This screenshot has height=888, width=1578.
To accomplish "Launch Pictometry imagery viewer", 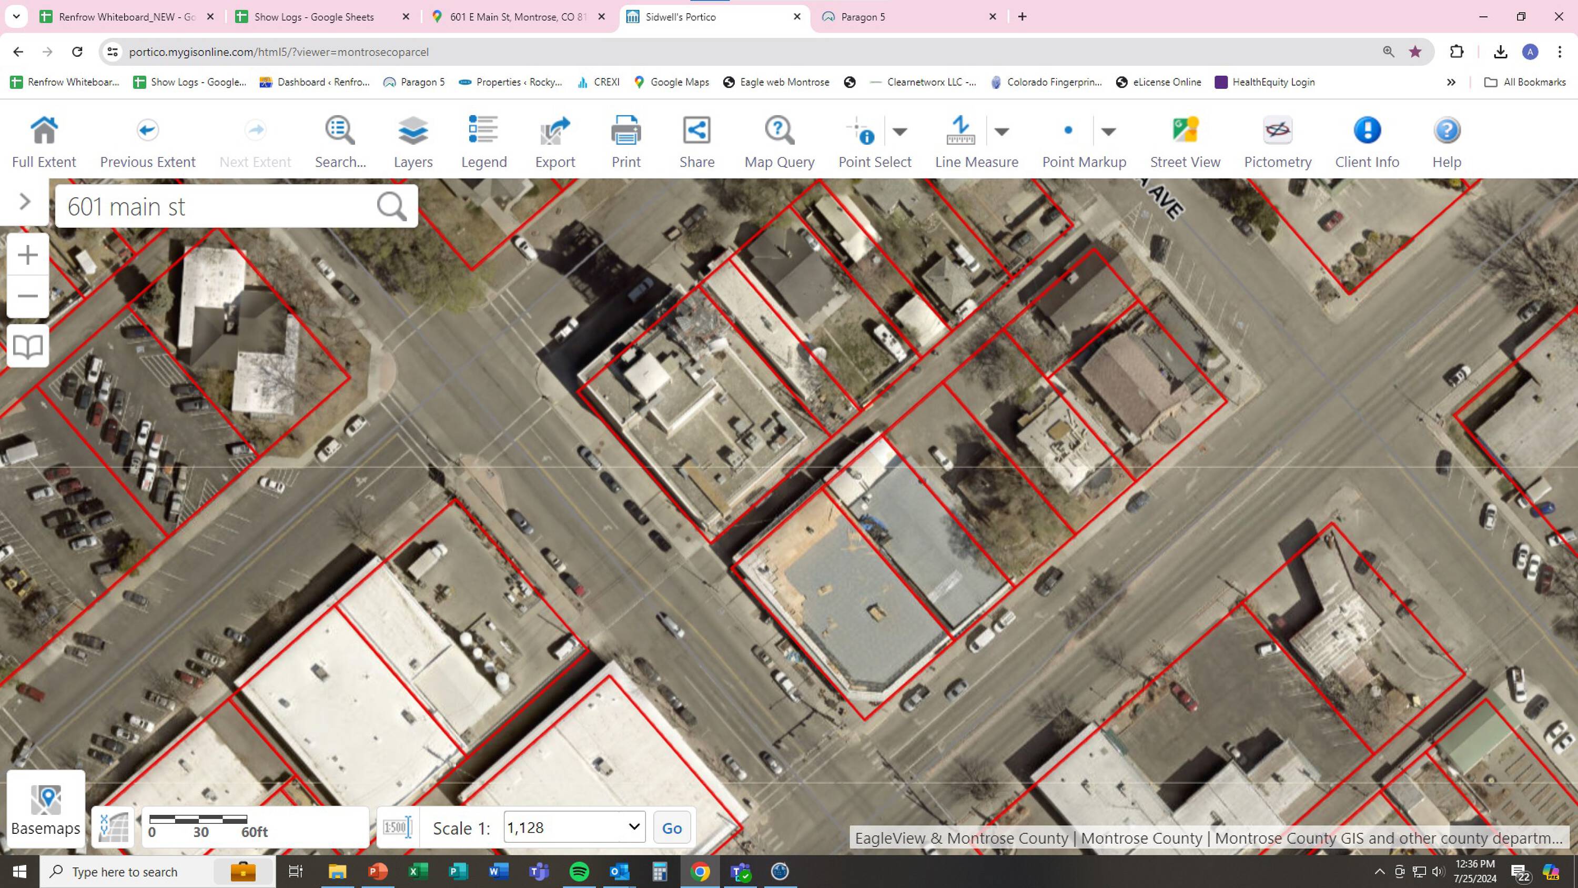I will pos(1277,142).
